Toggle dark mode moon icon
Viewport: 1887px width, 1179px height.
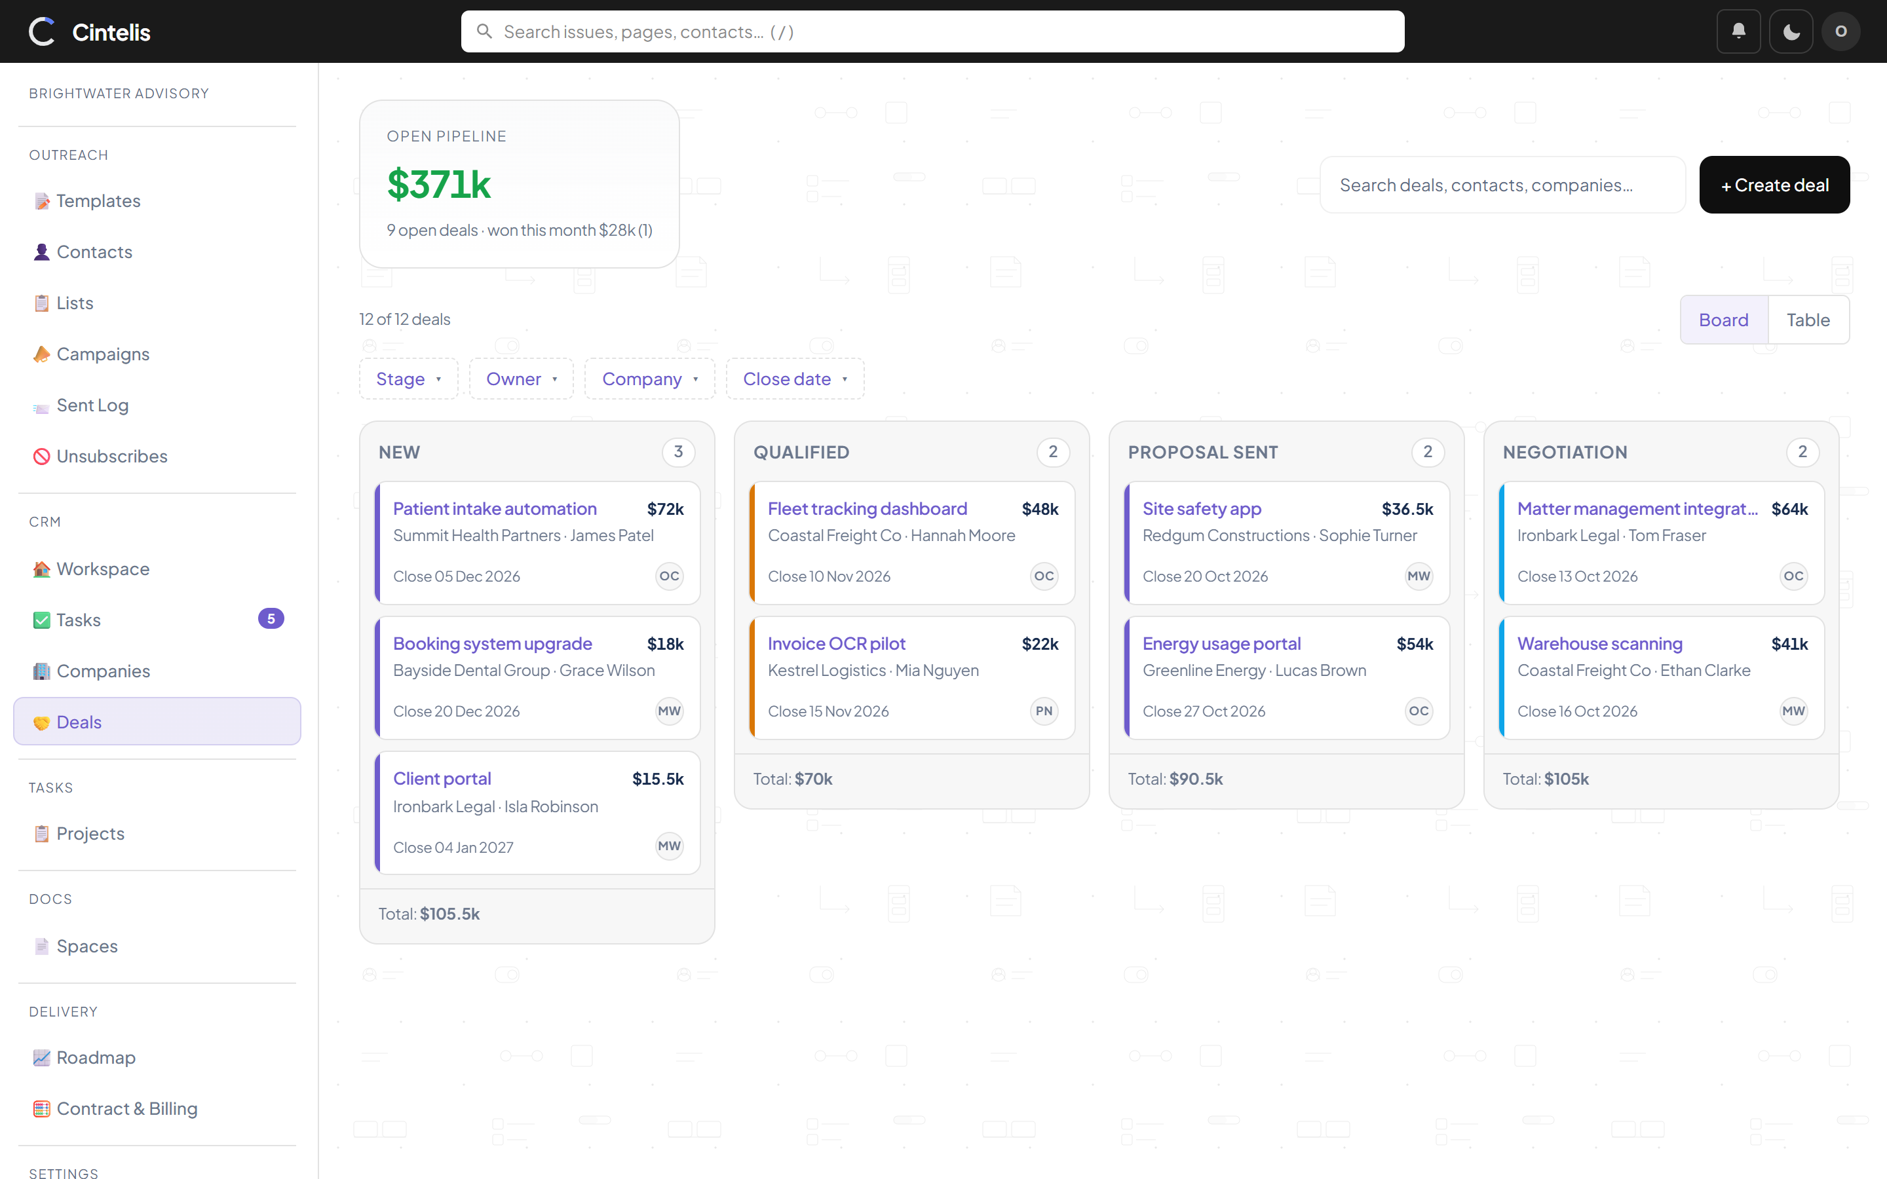[1790, 31]
